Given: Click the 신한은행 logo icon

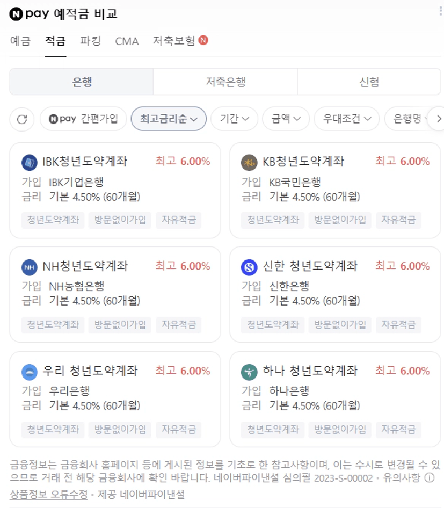Looking at the screenshot, I should pos(249,267).
